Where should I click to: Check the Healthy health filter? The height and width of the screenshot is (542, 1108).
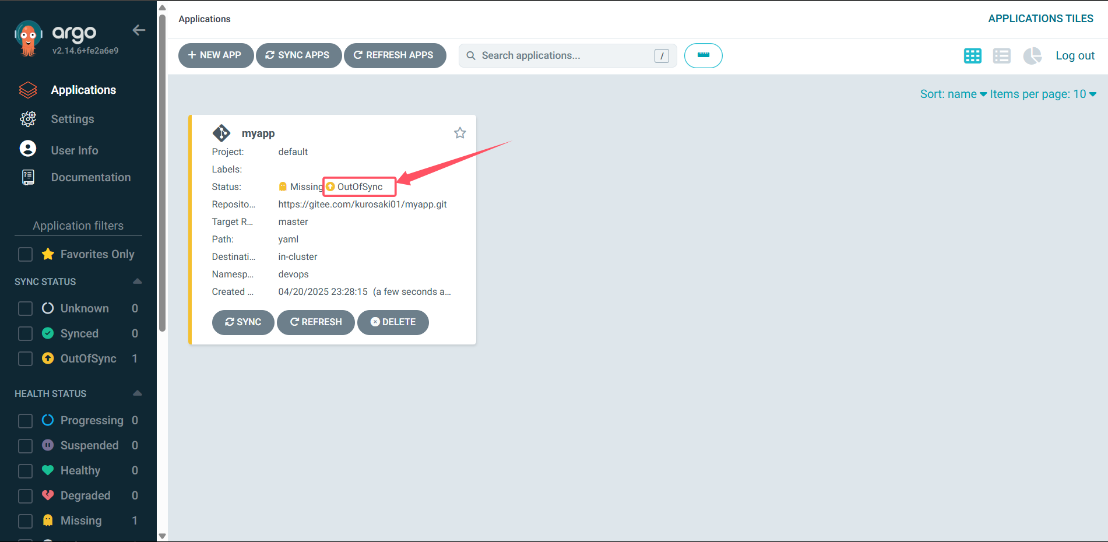(25, 471)
